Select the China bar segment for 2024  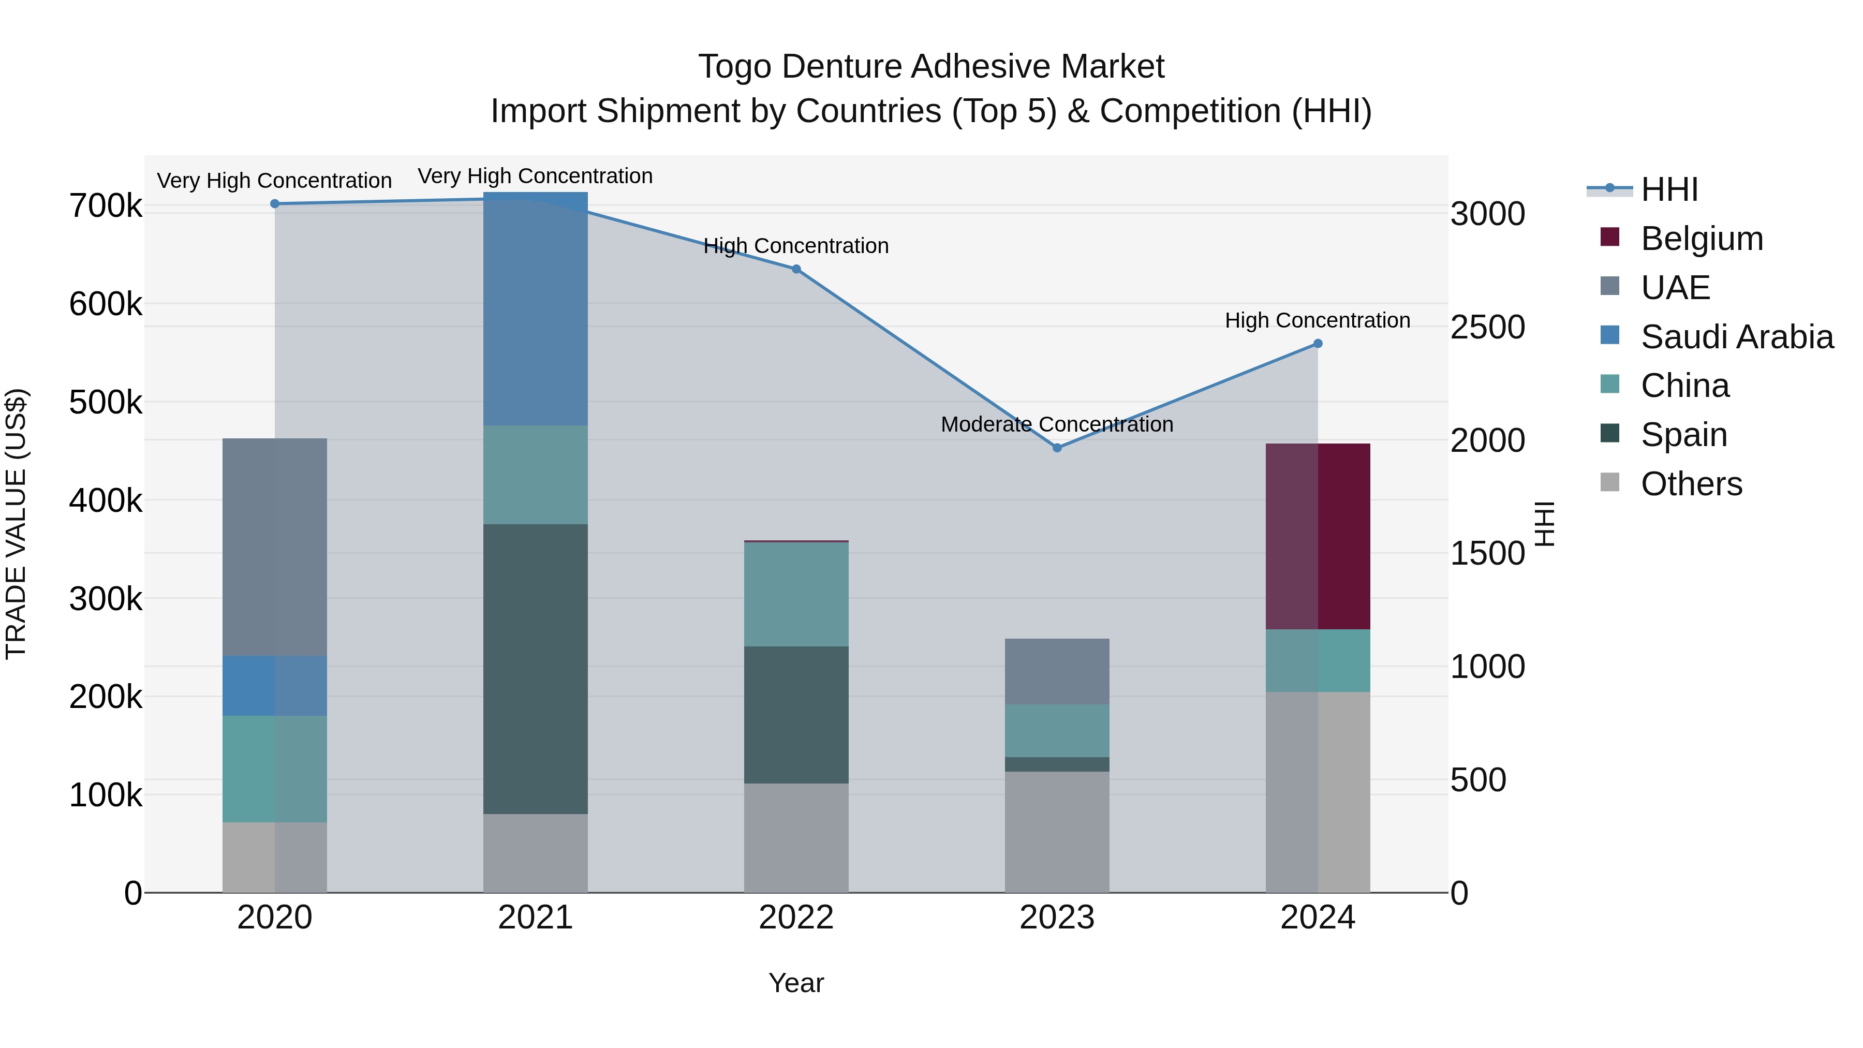pos(1318,660)
